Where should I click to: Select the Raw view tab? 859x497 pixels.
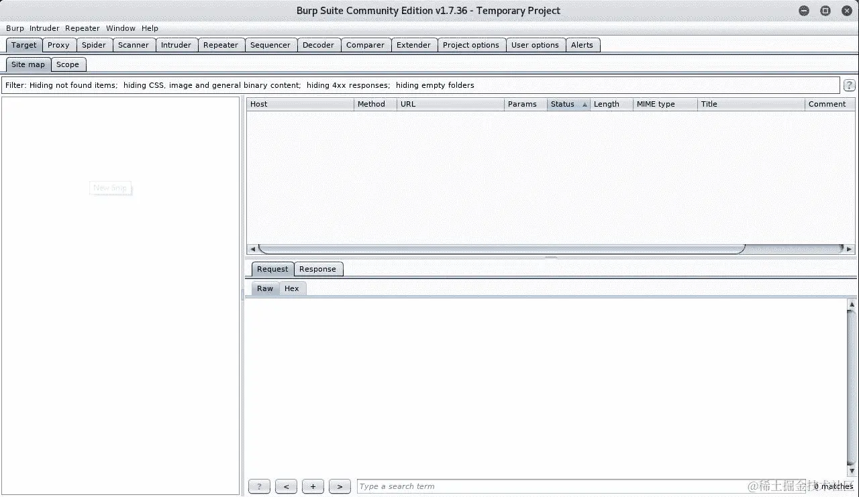[265, 288]
